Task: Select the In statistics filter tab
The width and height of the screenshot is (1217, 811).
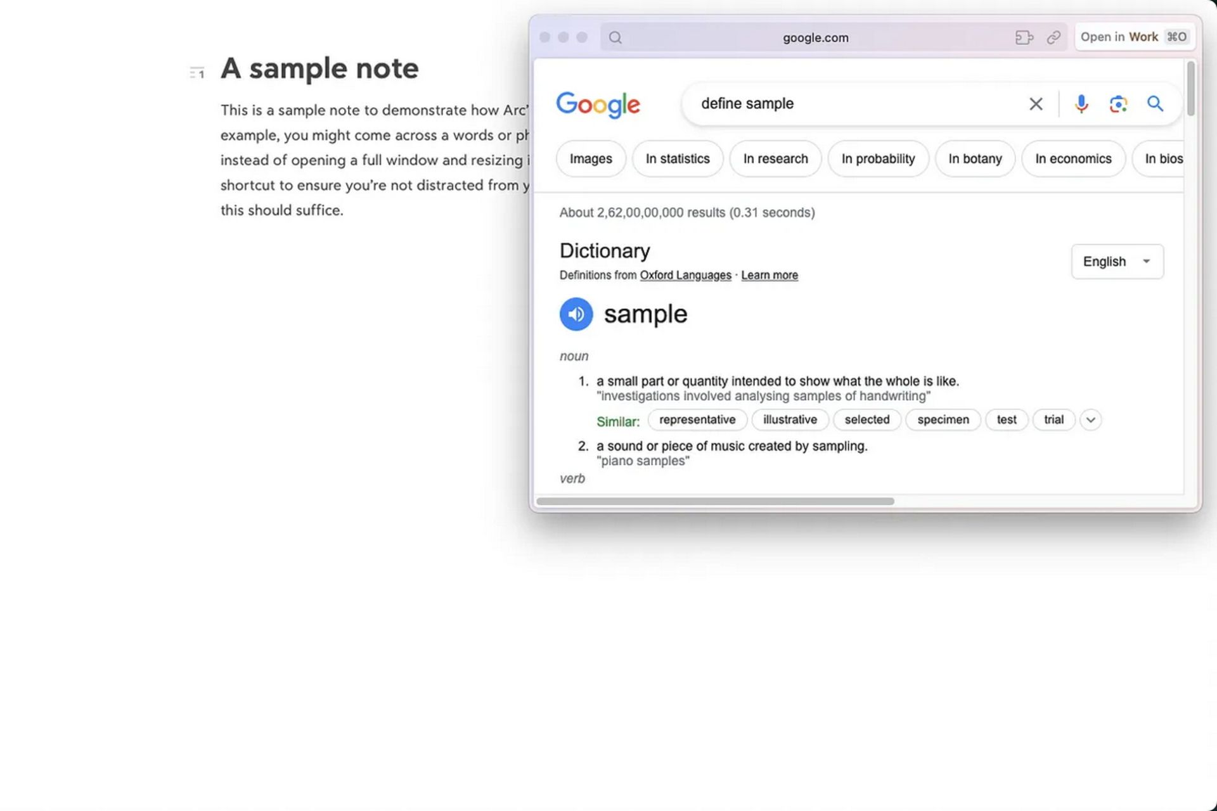Action: 678,158
